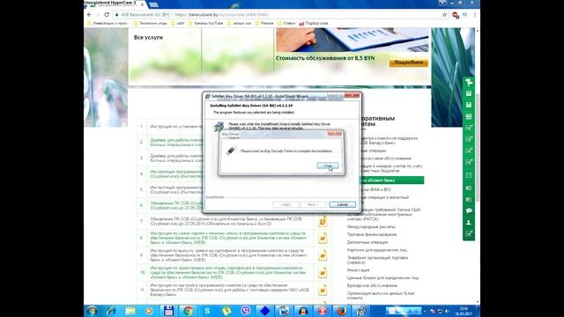Open 'Ценные бумаги для юридических лиц'

click(x=382, y=278)
